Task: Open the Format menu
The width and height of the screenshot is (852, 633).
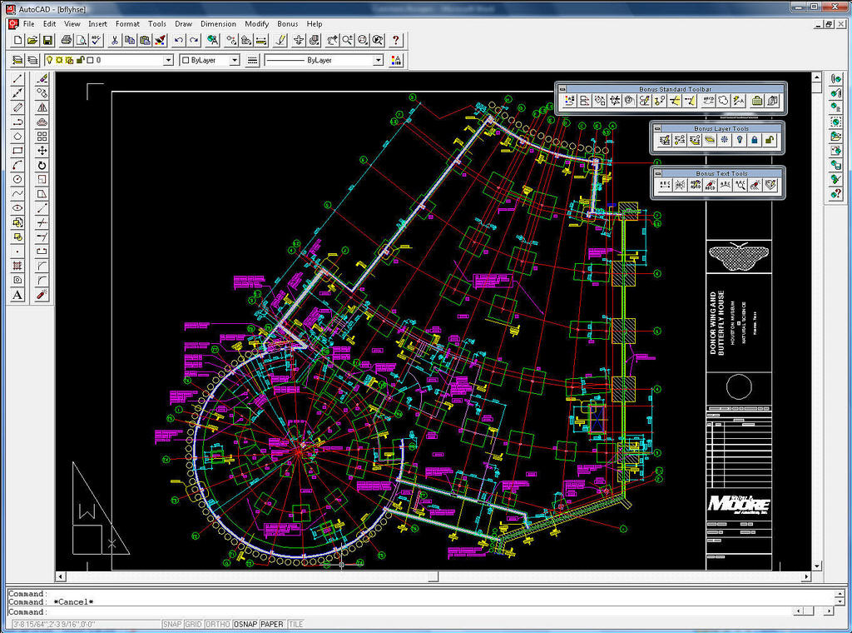Action: [x=127, y=24]
